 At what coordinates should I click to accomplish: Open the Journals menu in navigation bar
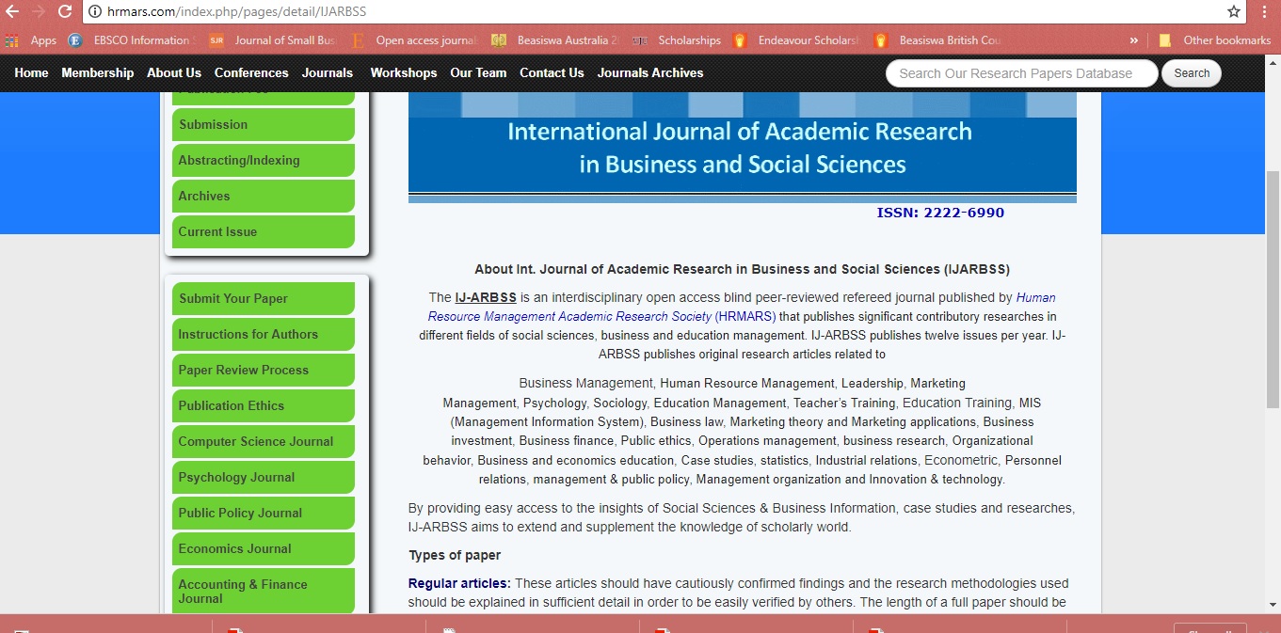tap(328, 72)
